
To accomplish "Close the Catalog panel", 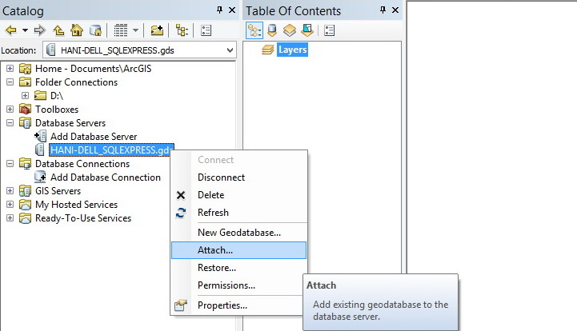I will coord(232,10).
